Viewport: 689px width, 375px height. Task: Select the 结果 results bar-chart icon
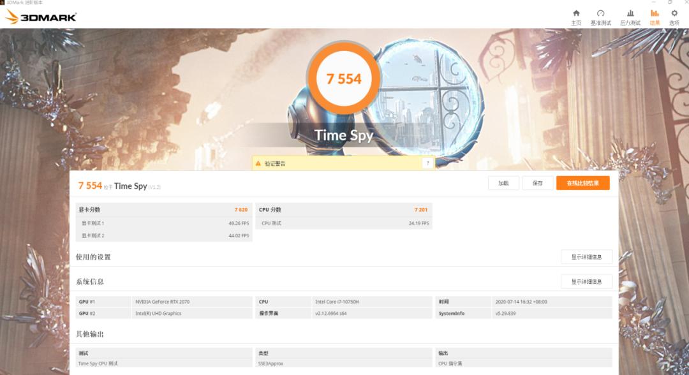(x=655, y=13)
